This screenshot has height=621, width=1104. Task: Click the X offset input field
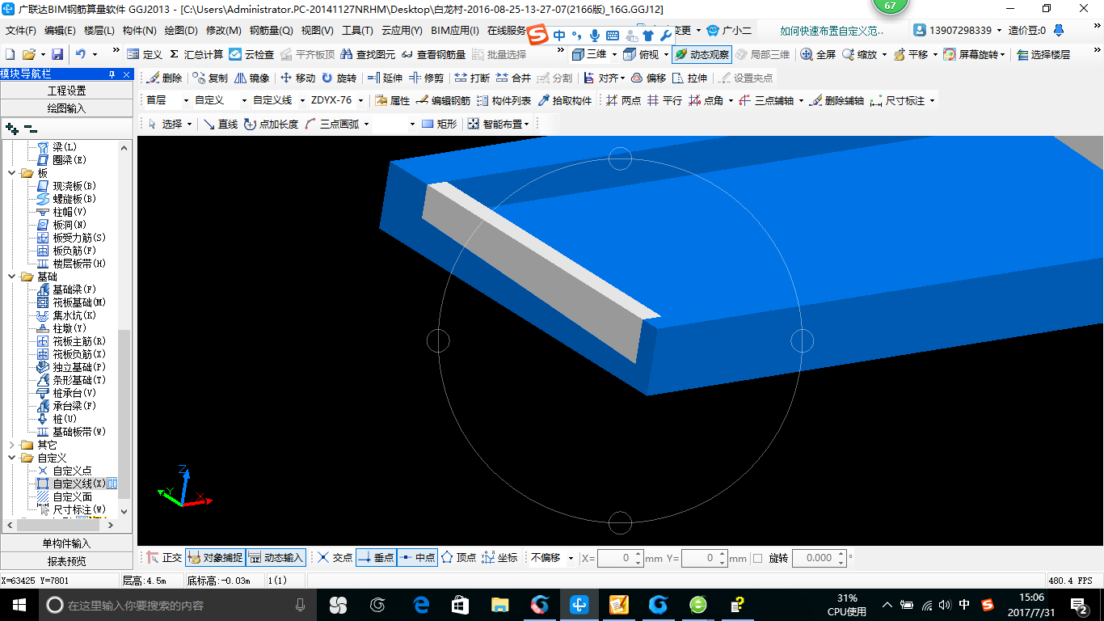tap(620, 558)
